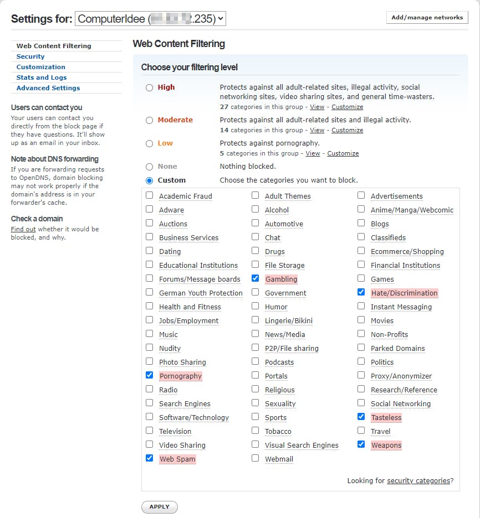Check the Adult Themes category
Image resolution: width=480 pixels, height=518 pixels.
(x=256, y=195)
